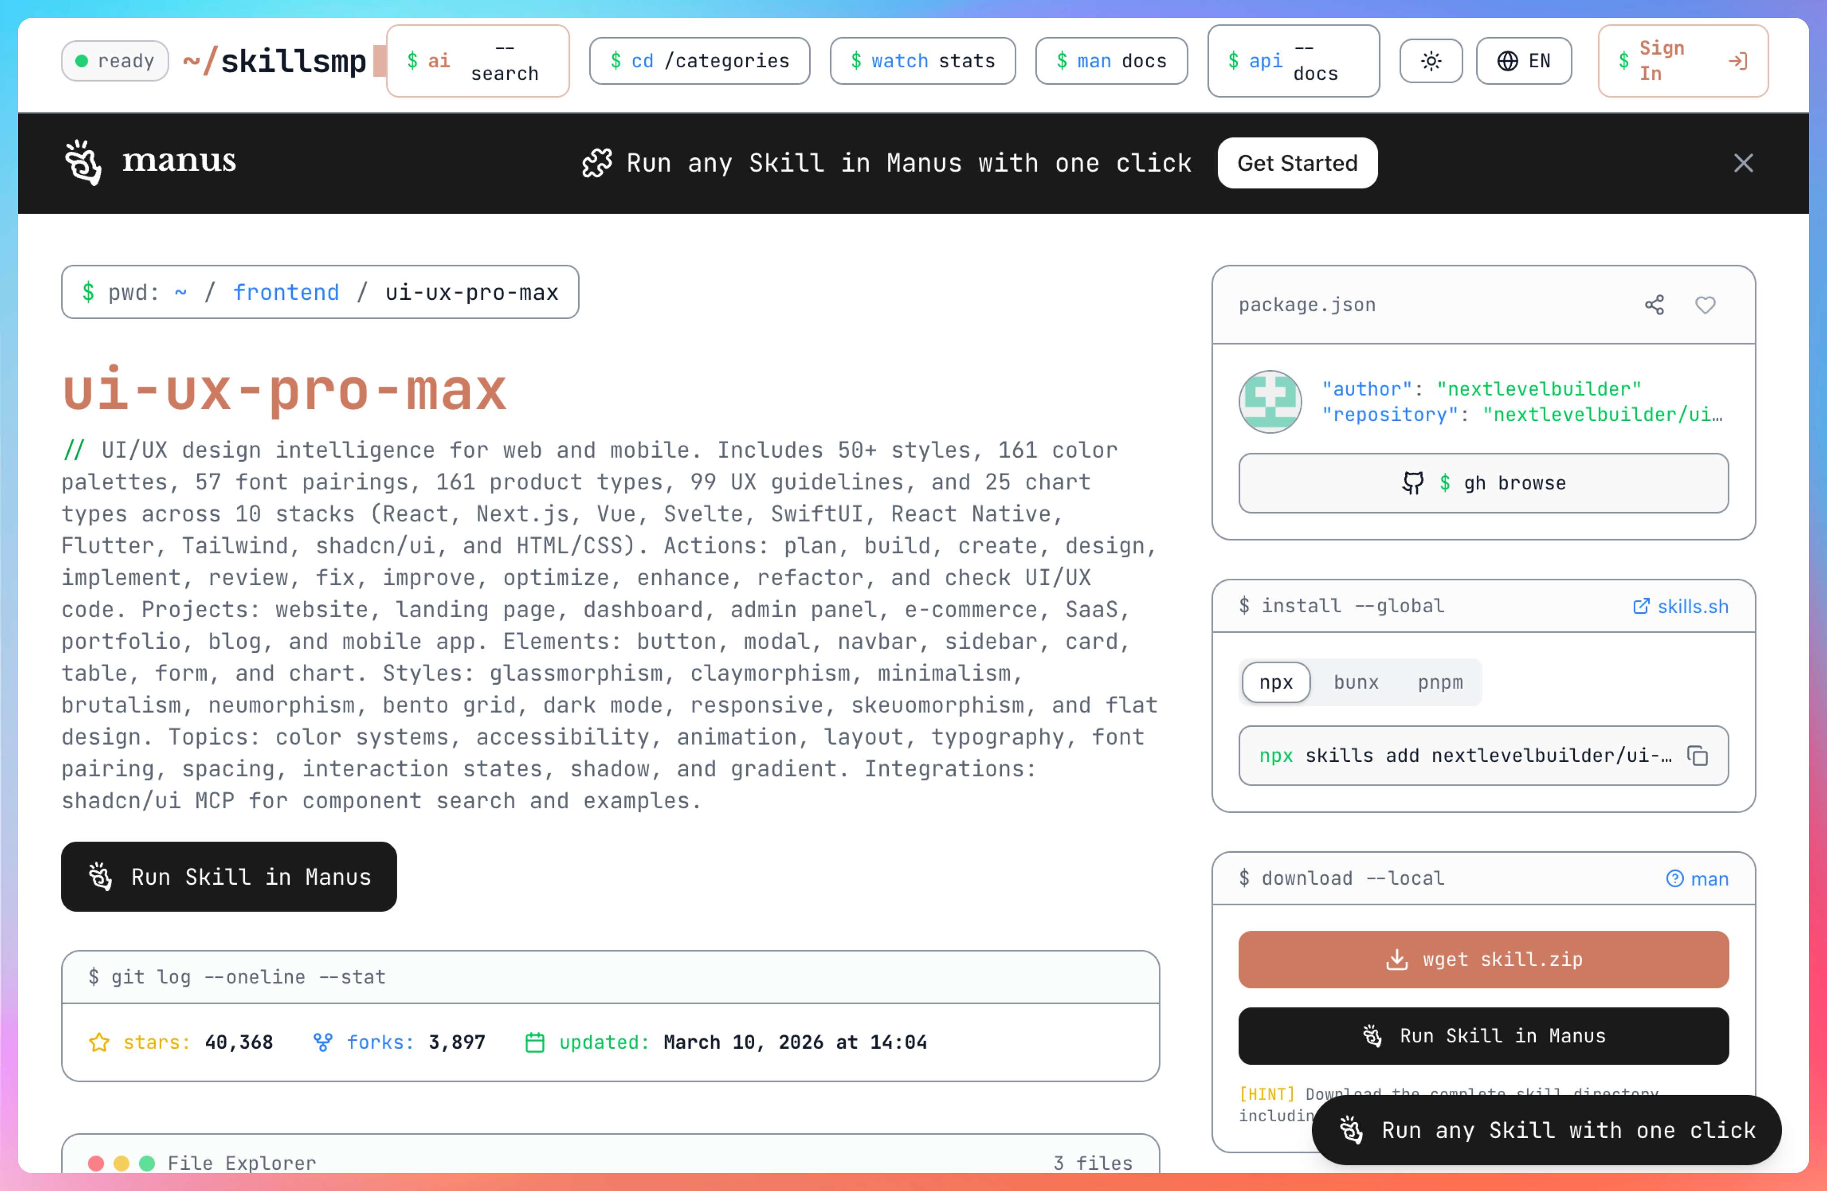Click the Get Started button
1827x1191 pixels.
[x=1296, y=163]
